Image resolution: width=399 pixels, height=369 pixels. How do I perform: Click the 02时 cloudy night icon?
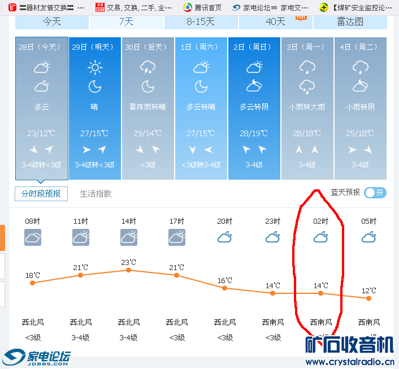click(x=321, y=237)
